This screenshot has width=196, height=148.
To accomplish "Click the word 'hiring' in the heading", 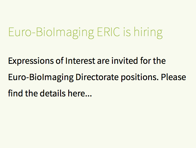I will 148,33.
